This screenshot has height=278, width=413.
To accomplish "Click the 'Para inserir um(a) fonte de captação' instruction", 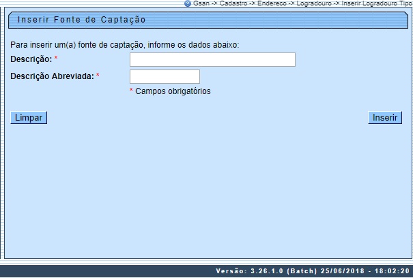I will point(124,45).
